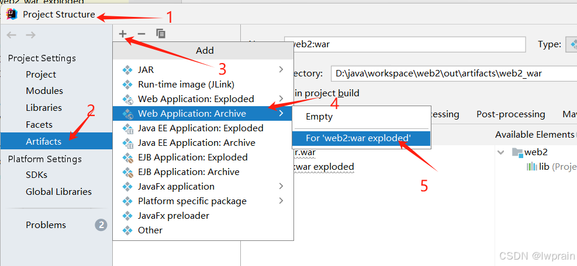This screenshot has width=577, height=266.
Task: Open Project under Project Settings
Action: click(x=41, y=74)
